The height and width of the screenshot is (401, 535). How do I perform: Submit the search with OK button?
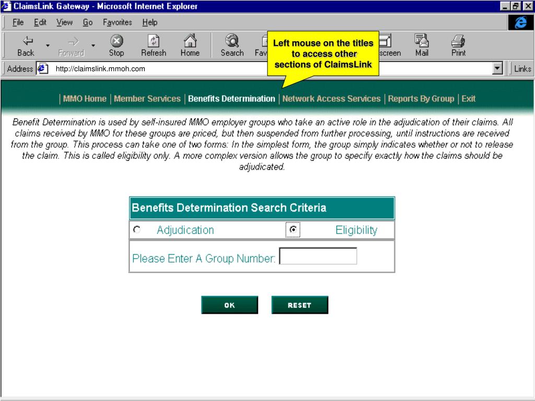pyautogui.click(x=230, y=305)
